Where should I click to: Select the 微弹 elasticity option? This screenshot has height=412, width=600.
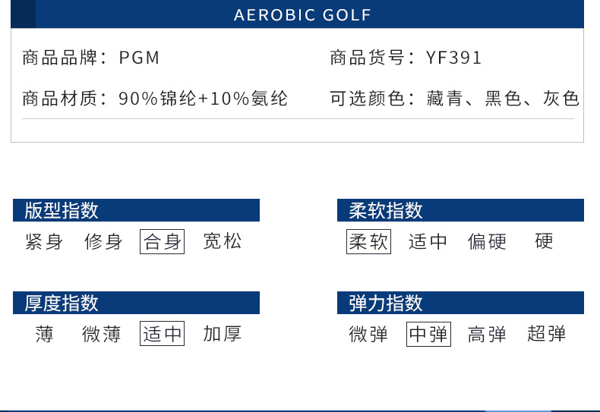[368, 334]
